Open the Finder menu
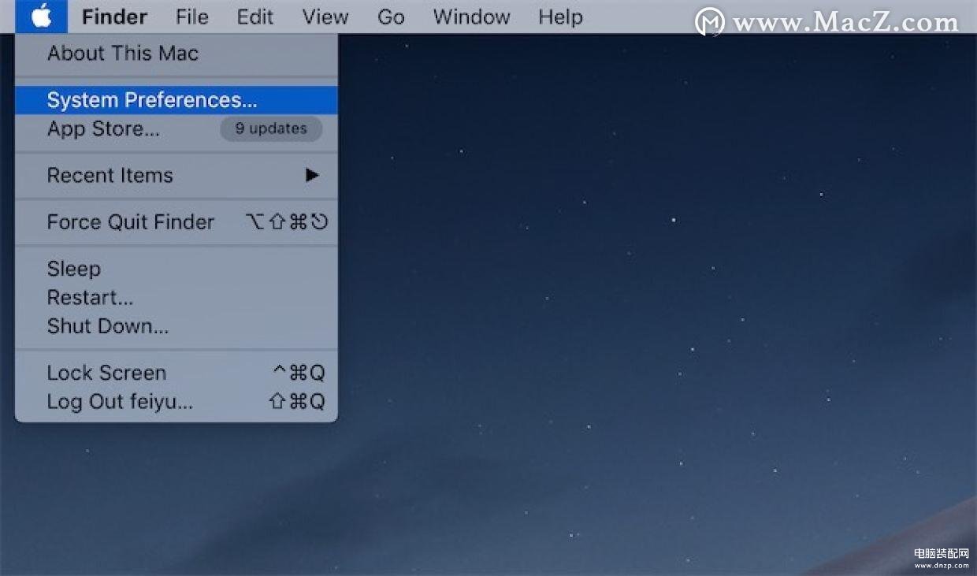The height and width of the screenshot is (576, 977). [x=114, y=17]
